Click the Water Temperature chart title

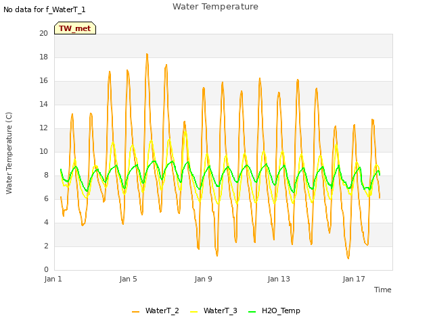pos(215,6)
